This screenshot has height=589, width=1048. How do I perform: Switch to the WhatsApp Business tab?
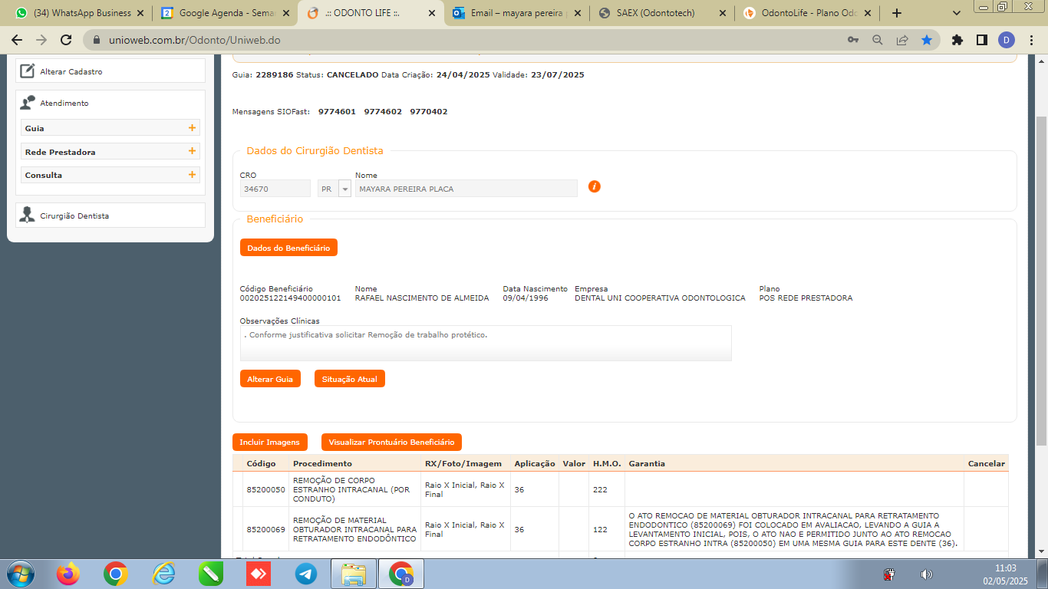[x=81, y=13]
